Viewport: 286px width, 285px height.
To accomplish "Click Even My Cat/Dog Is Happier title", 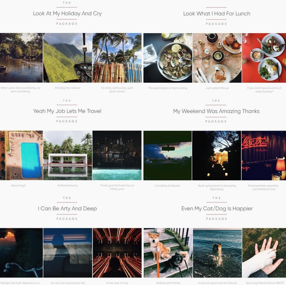I will click(x=217, y=208).
